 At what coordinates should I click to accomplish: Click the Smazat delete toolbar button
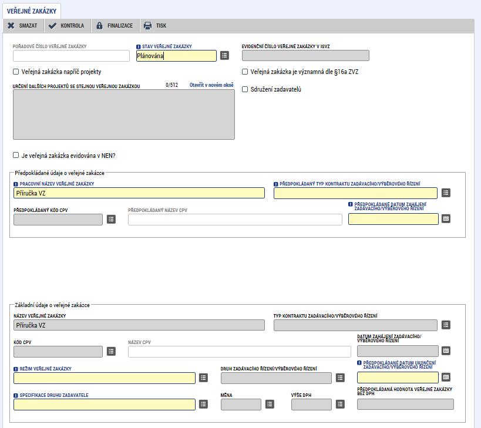point(22,26)
